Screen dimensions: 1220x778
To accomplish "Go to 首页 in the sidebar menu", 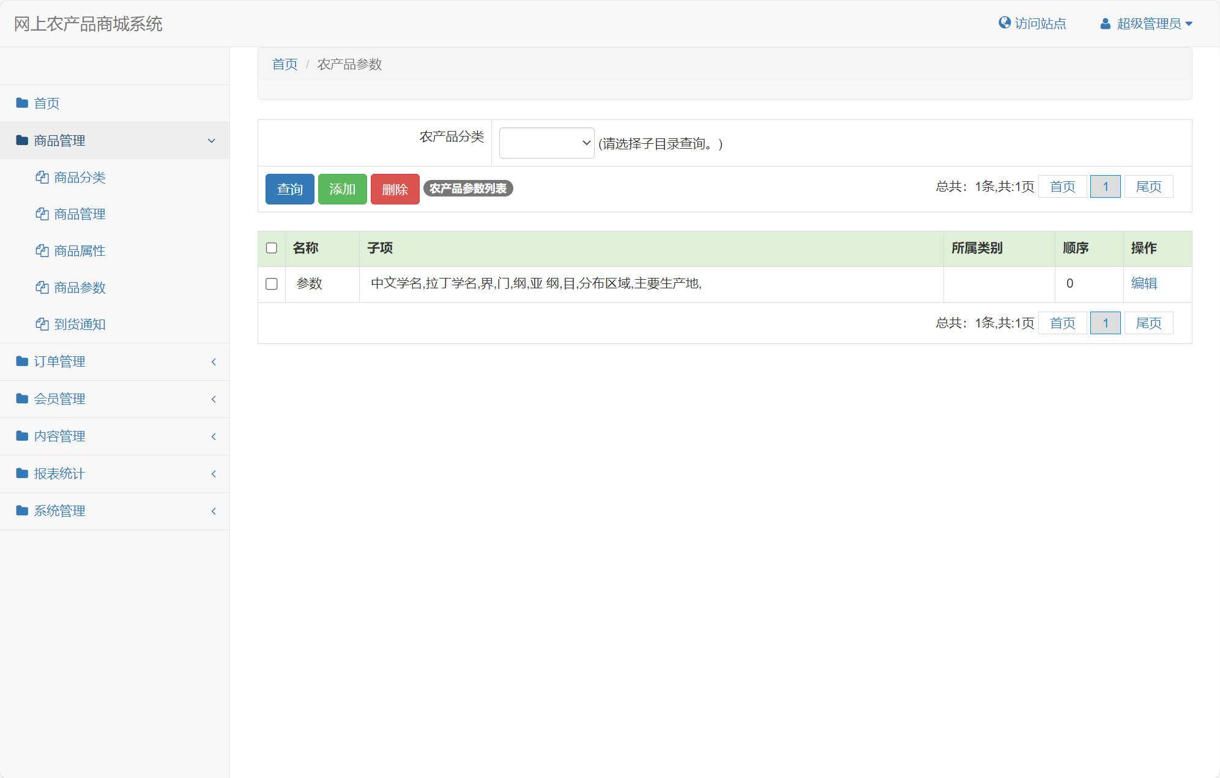I will pyautogui.click(x=46, y=103).
